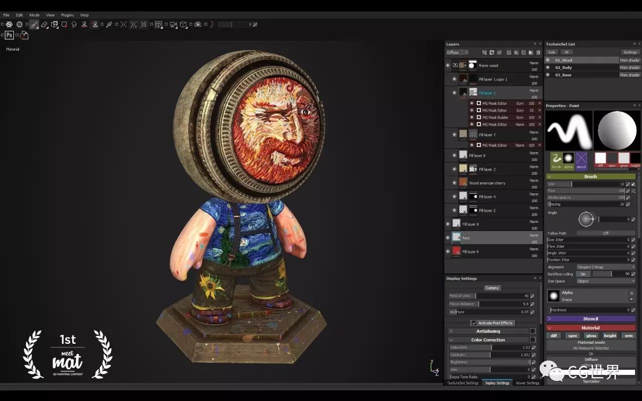Open the Alignment Tangent Wrap dropdown
This screenshot has height=401, width=642.
pyautogui.click(x=605, y=267)
